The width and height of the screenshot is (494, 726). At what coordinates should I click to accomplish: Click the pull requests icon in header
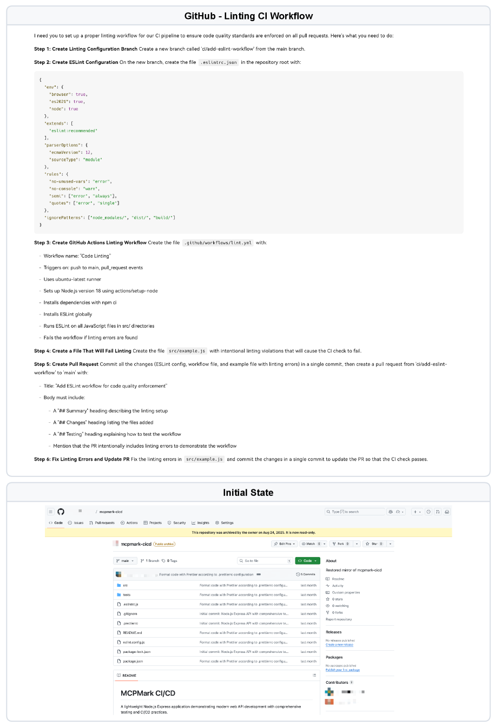tap(438, 512)
